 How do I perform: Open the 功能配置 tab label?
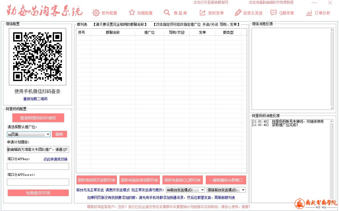[145, 13]
